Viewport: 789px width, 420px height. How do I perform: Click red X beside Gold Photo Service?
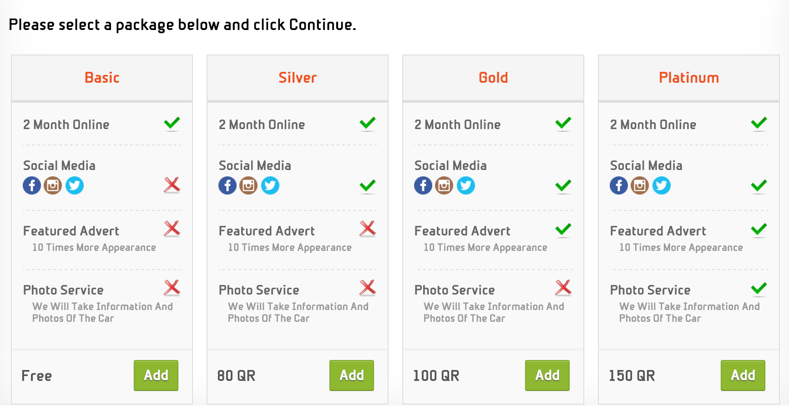563,288
